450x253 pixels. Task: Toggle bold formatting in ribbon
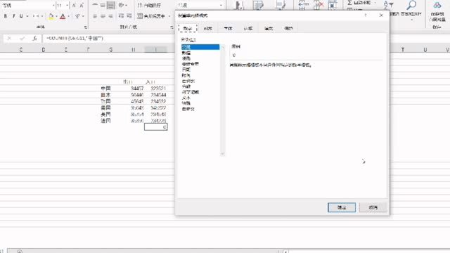(6, 16)
